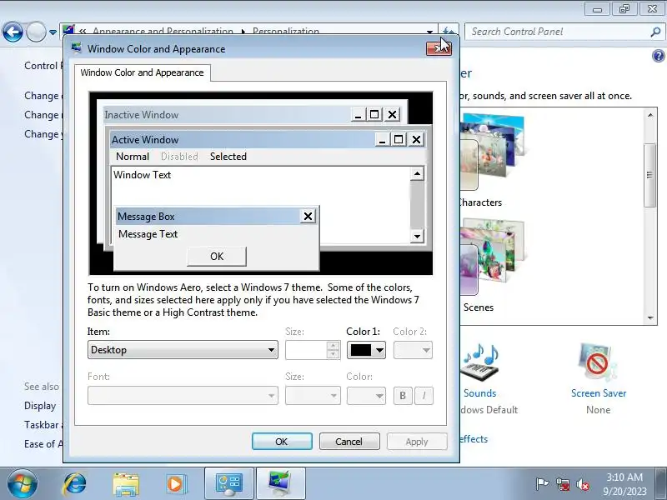This screenshot has width=667, height=500.
Task: Click the Active Window maximize icon in preview
Action: point(399,139)
